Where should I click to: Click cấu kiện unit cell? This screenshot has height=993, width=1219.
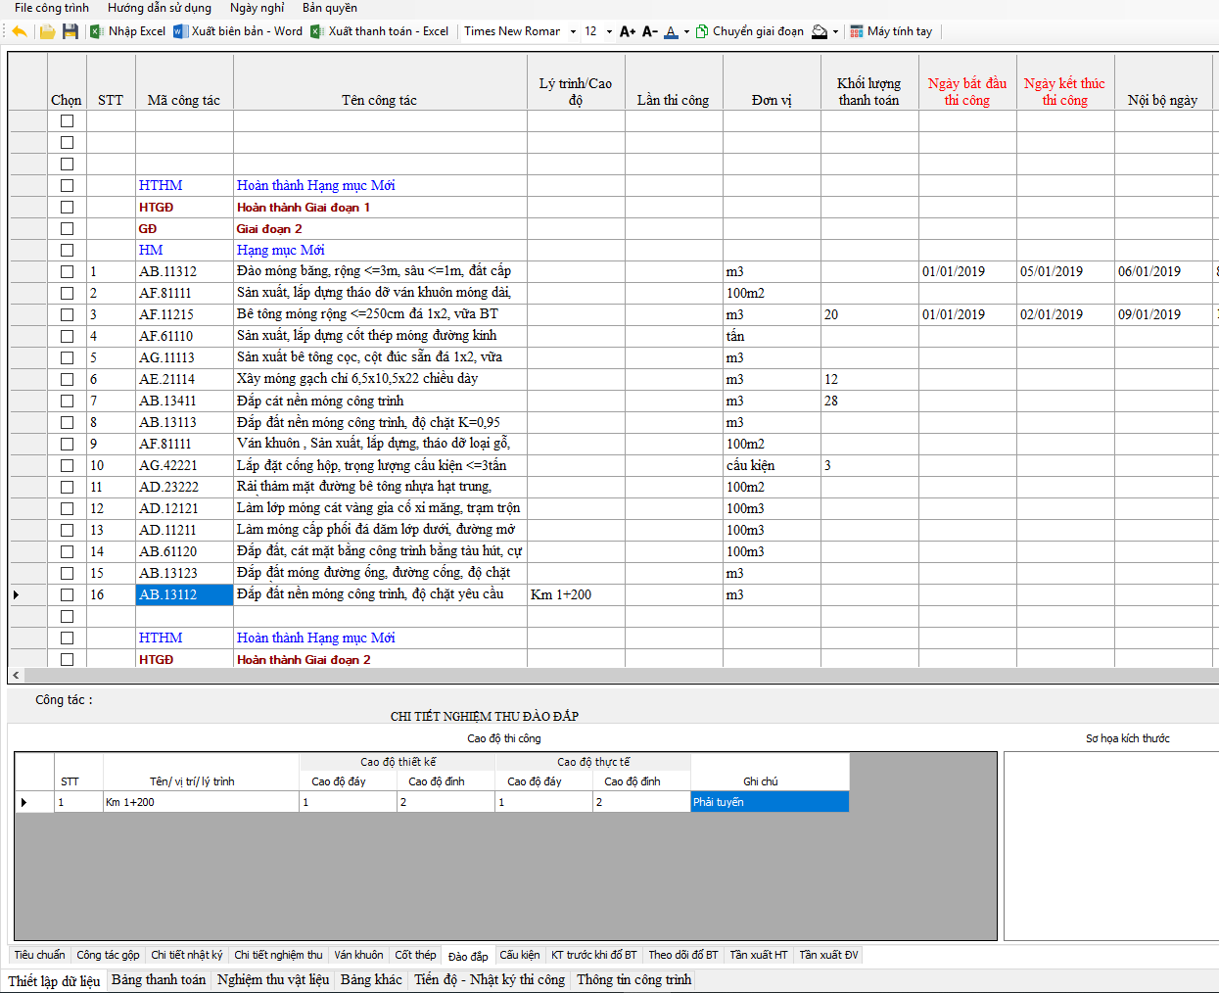coord(772,465)
